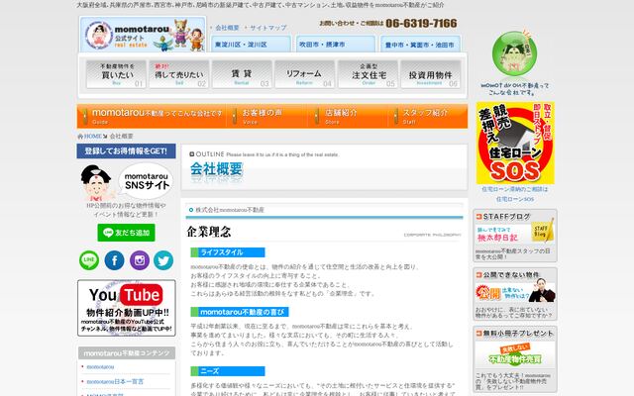The width and height of the screenshot is (634, 396).
Task: Open the 注文住宅 Order menu
Action: [368, 74]
